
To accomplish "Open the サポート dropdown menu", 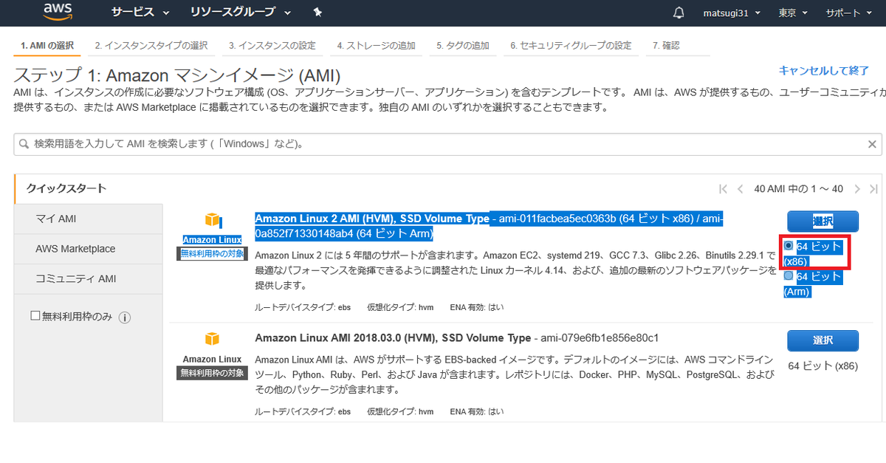I will pyautogui.click(x=848, y=13).
